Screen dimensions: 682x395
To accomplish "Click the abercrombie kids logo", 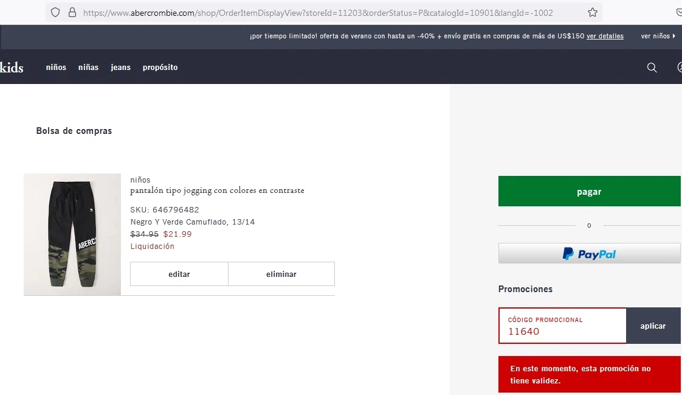I will (12, 68).
